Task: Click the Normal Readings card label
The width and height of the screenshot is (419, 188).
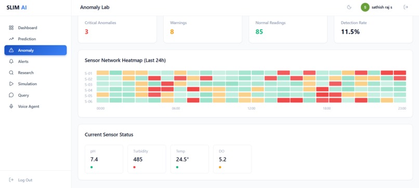Action: [x=270, y=23]
